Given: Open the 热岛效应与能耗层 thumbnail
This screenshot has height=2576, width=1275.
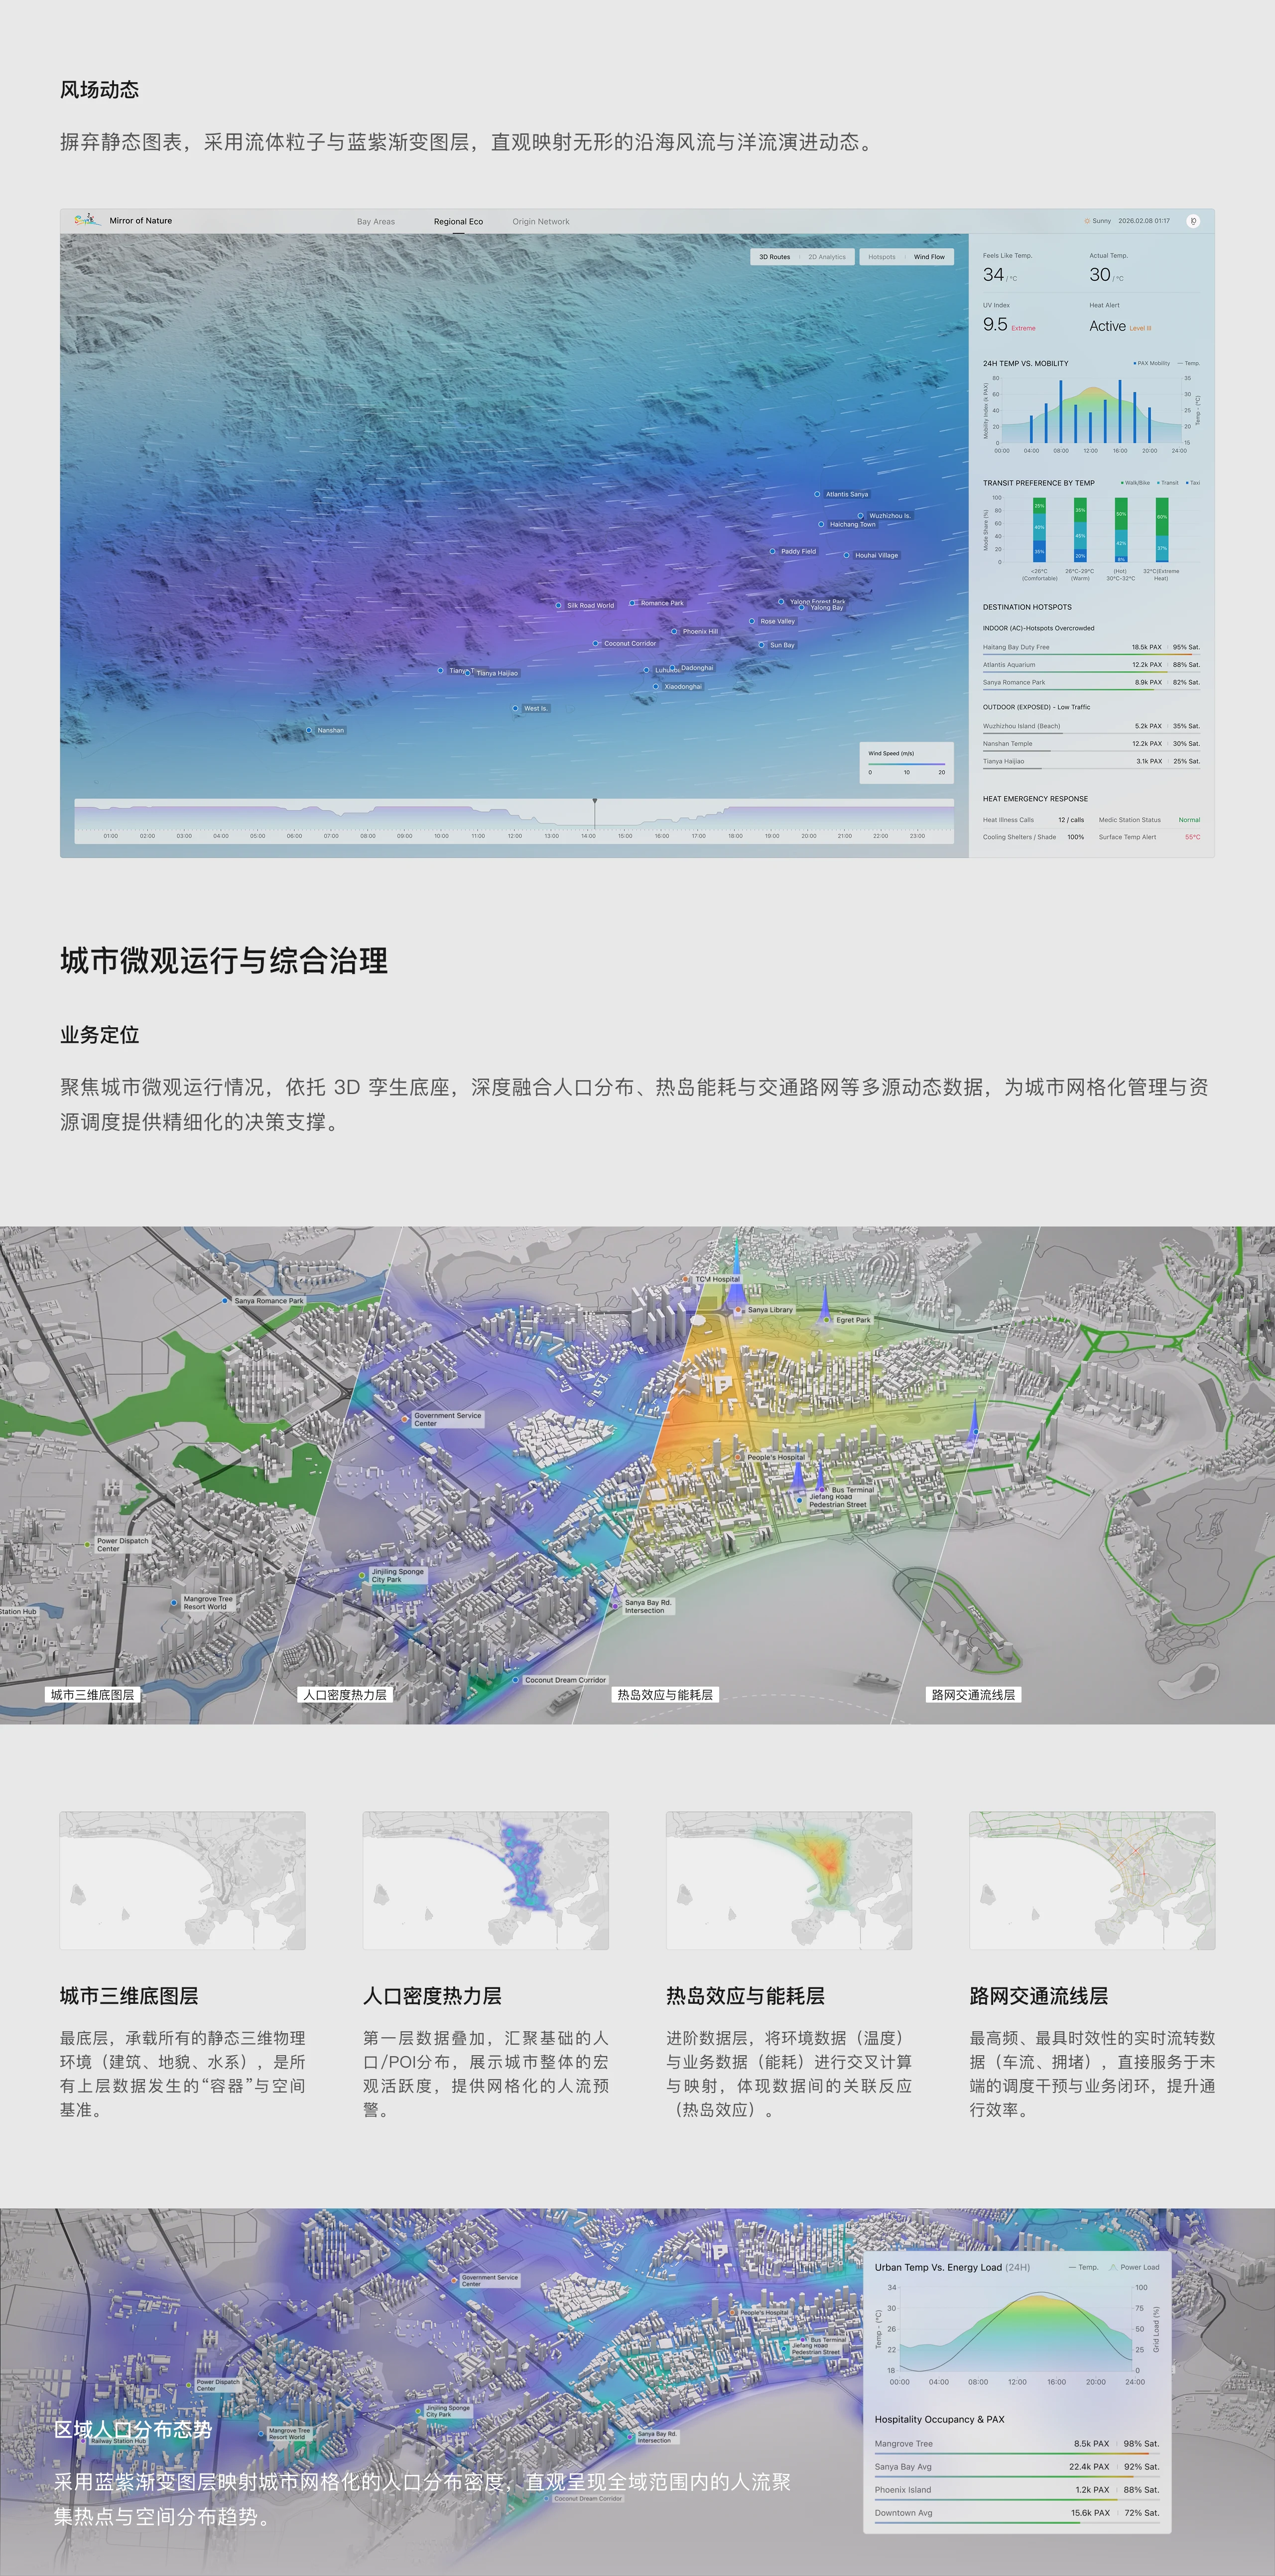Looking at the screenshot, I should pyautogui.click(x=789, y=1880).
